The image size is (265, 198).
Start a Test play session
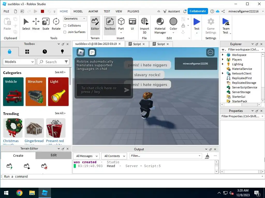[197, 24]
